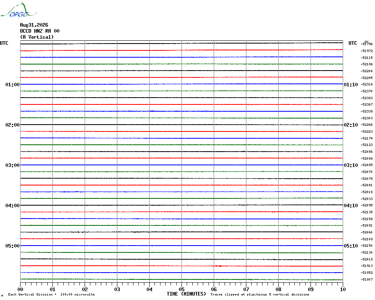
Task: Click the TIME (MINUTES) axis title
Action: pyautogui.click(x=186, y=294)
